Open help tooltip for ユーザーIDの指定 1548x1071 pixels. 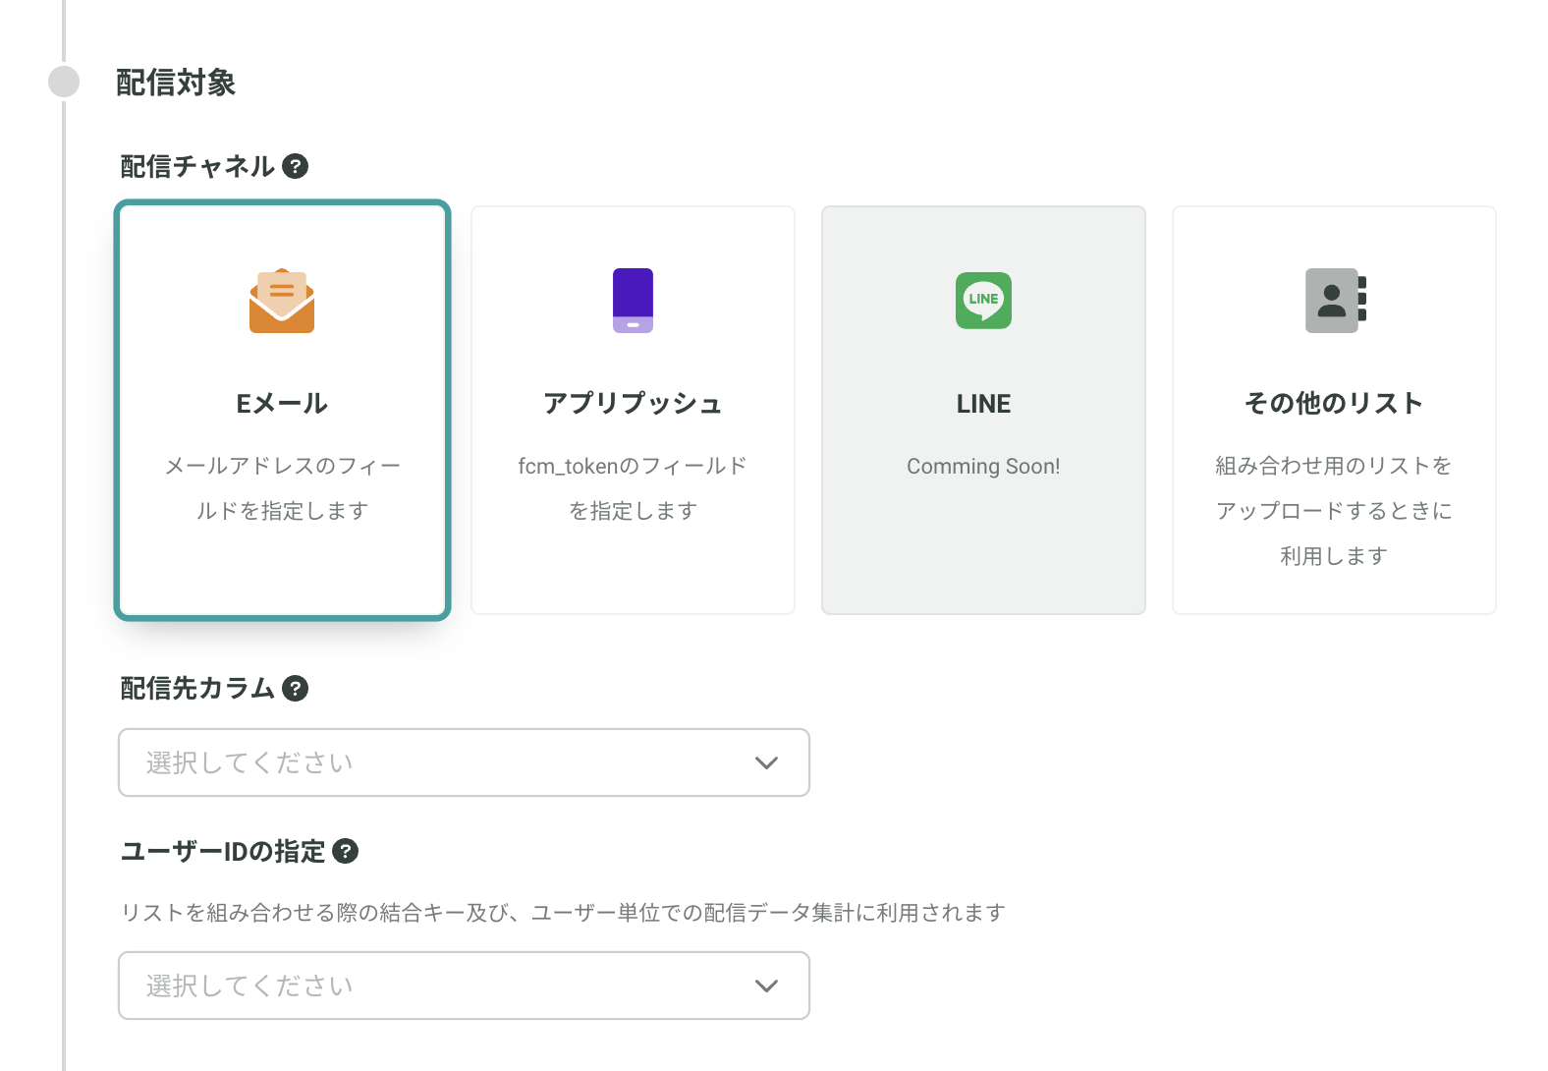click(x=345, y=851)
